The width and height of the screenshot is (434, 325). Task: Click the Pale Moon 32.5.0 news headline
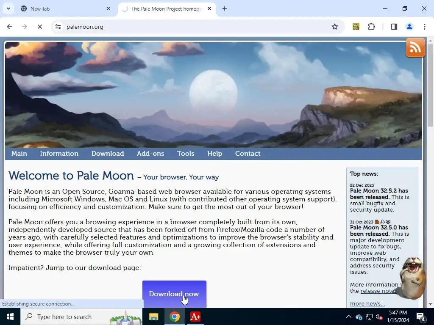[378, 231]
